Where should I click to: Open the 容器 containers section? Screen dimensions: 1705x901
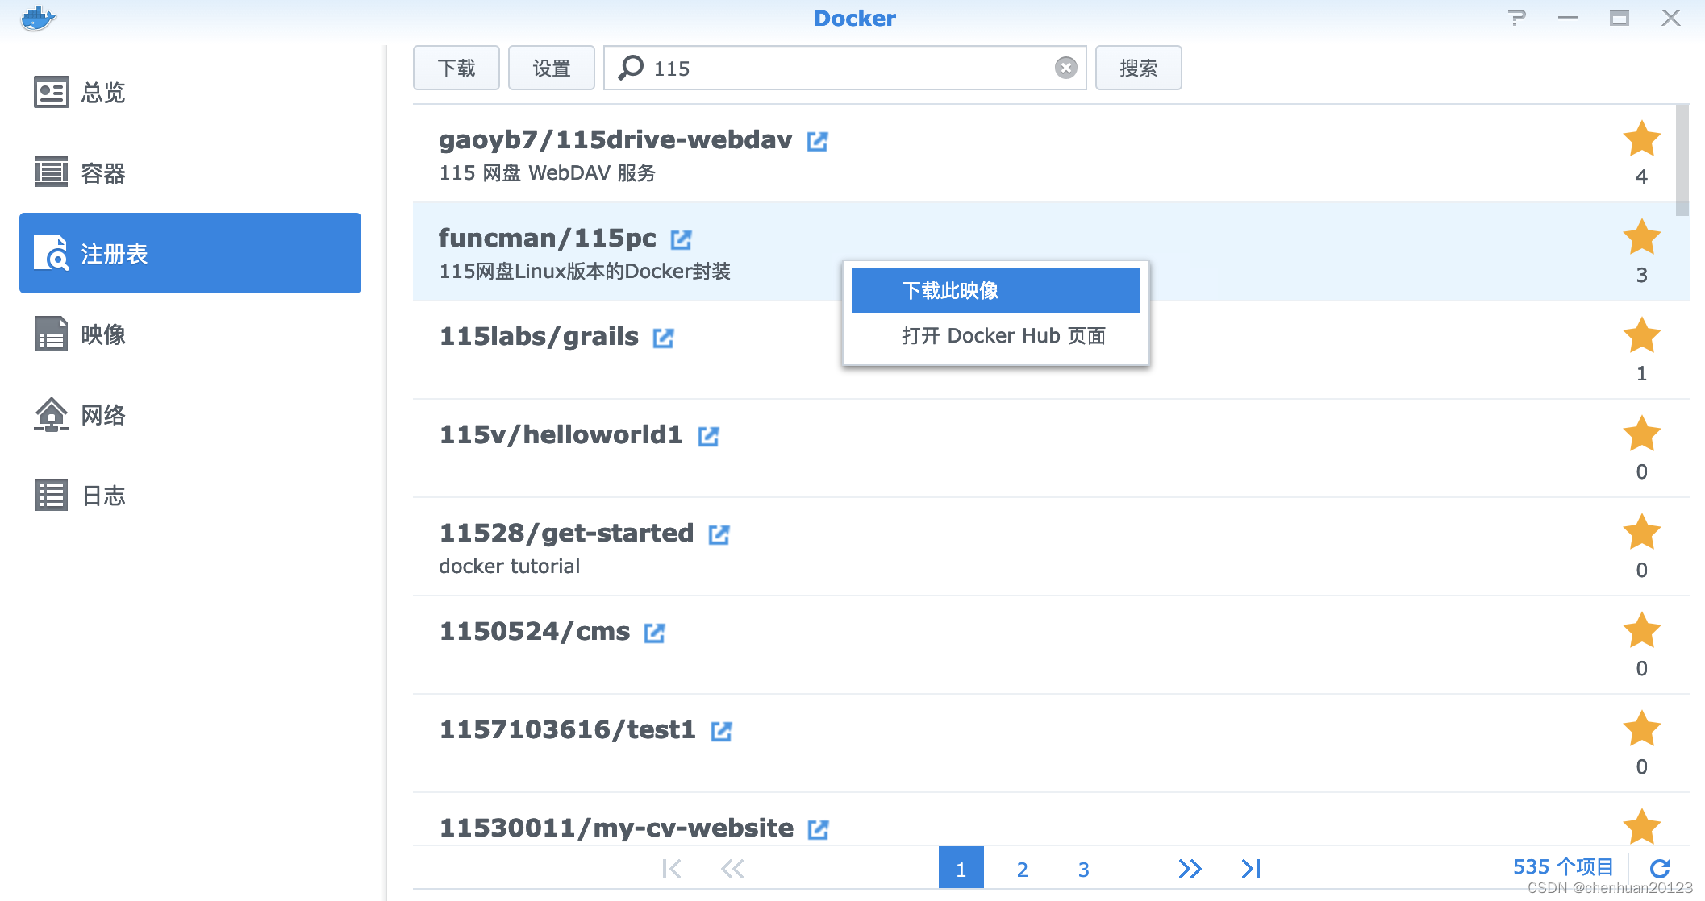click(x=190, y=172)
